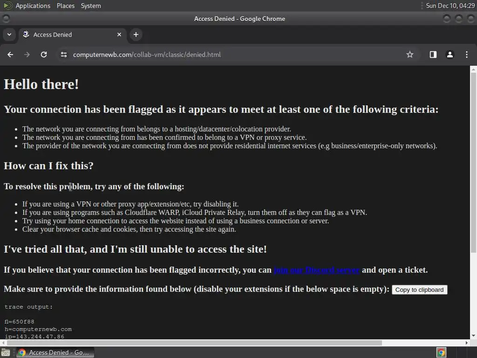This screenshot has height=358, width=477.
Task: Click the hosting/datacenter/colocation provider bullet
Action: [157, 129]
